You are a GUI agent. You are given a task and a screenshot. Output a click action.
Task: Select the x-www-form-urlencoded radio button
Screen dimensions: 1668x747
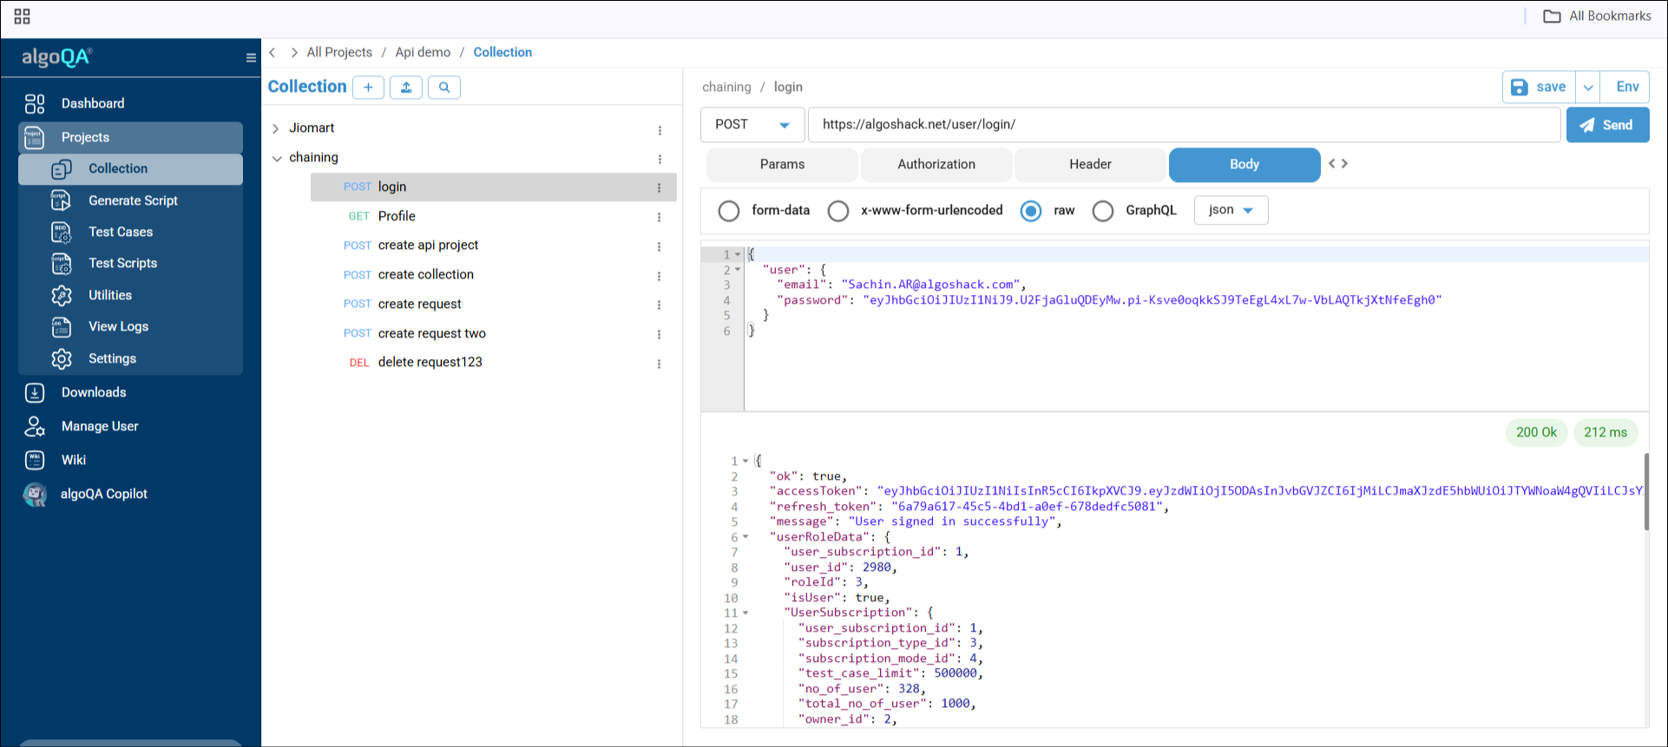pyautogui.click(x=838, y=211)
